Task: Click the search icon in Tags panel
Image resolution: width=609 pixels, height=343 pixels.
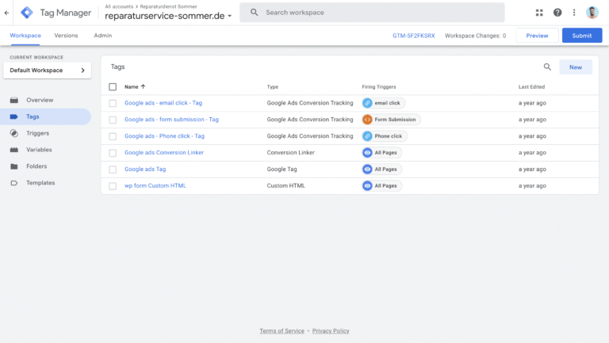Action: [x=547, y=67]
